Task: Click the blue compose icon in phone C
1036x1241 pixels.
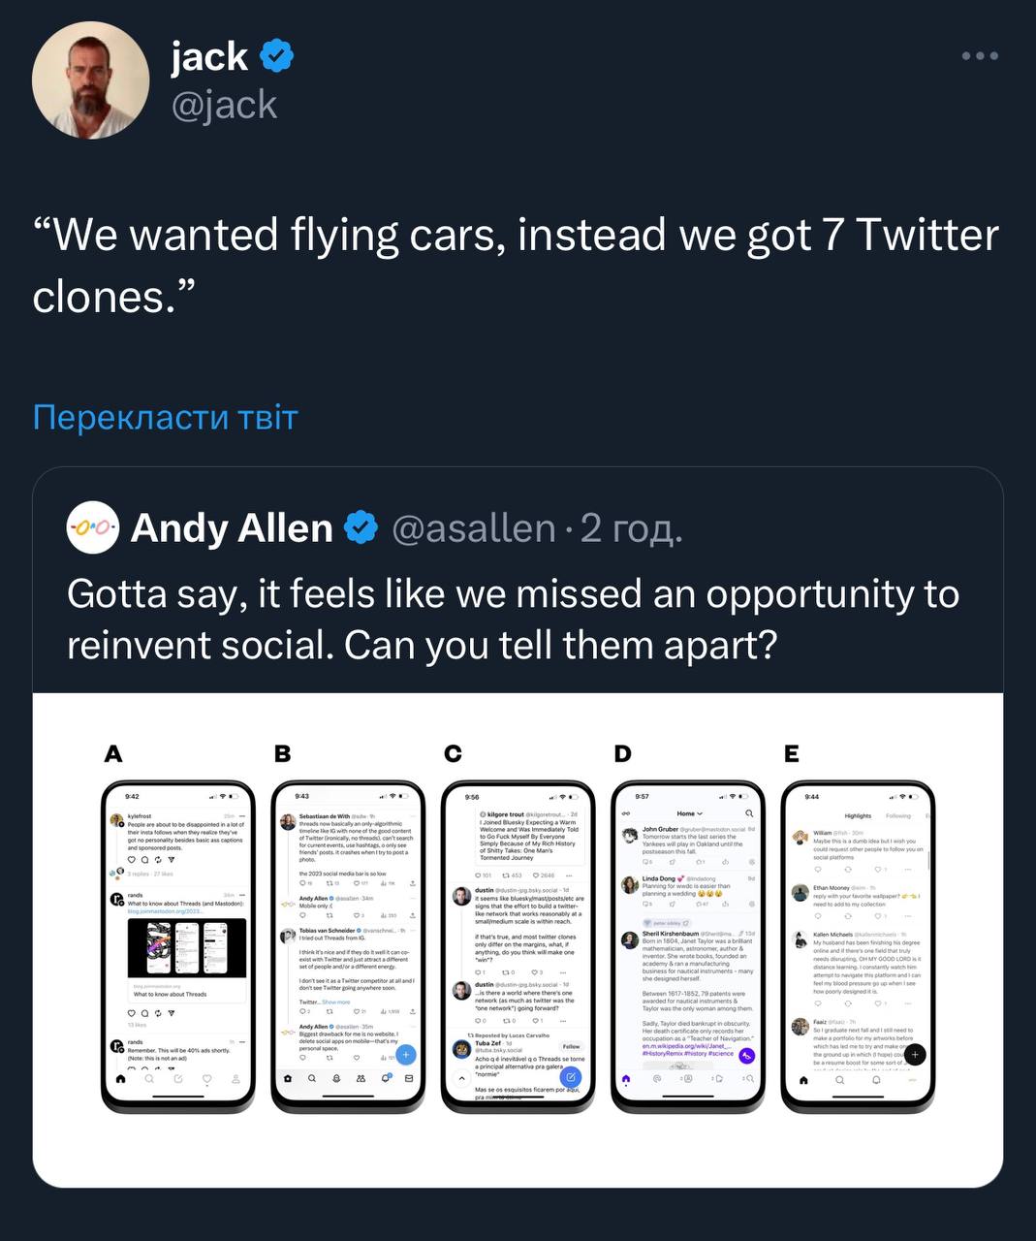Action: pyautogui.click(x=571, y=1077)
